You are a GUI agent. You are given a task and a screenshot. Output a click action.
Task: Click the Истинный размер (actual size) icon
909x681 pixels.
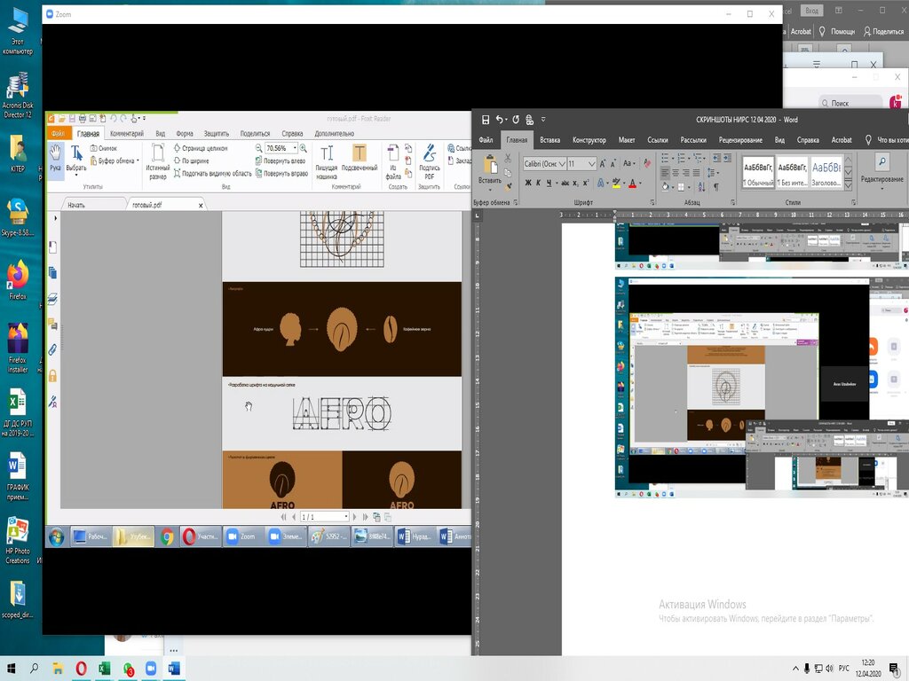pos(158,161)
